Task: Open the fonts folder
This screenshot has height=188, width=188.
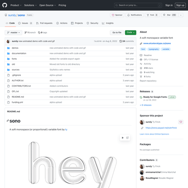Action: pos(14,59)
